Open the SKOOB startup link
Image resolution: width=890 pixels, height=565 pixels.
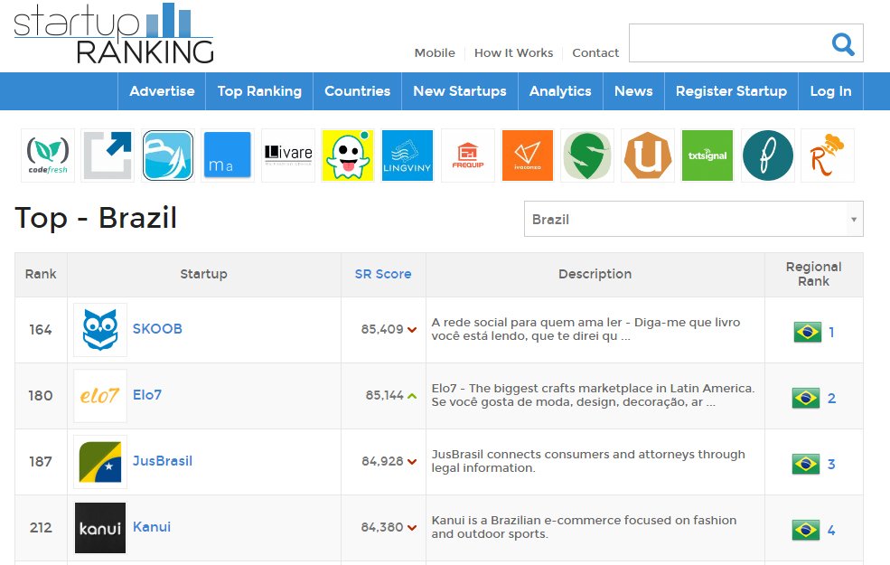click(x=157, y=329)
